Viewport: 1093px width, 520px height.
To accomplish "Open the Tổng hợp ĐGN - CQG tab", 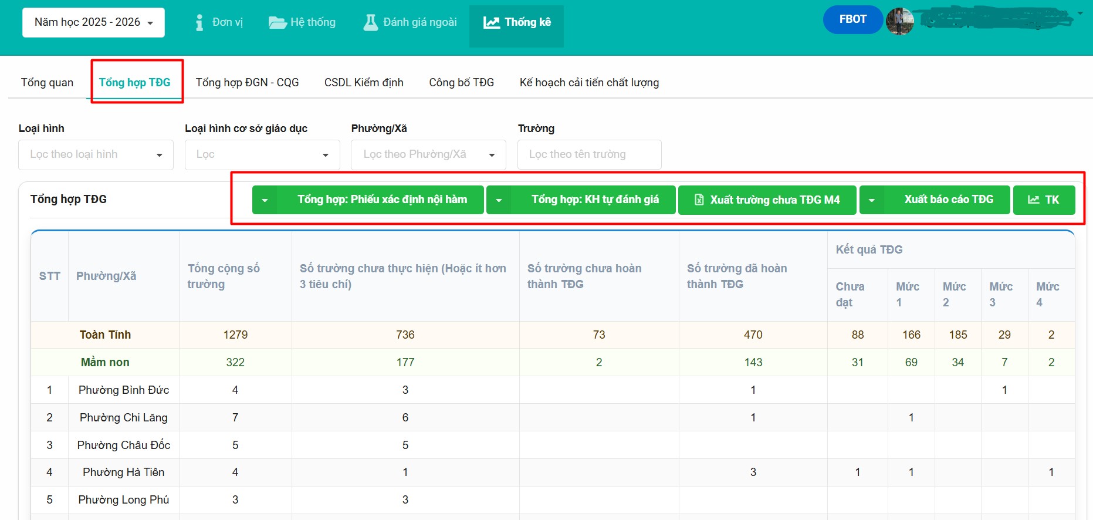I will click(247, 83).
